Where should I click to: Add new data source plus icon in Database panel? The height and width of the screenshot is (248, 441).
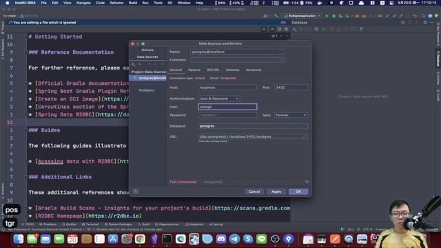(294, 29)
